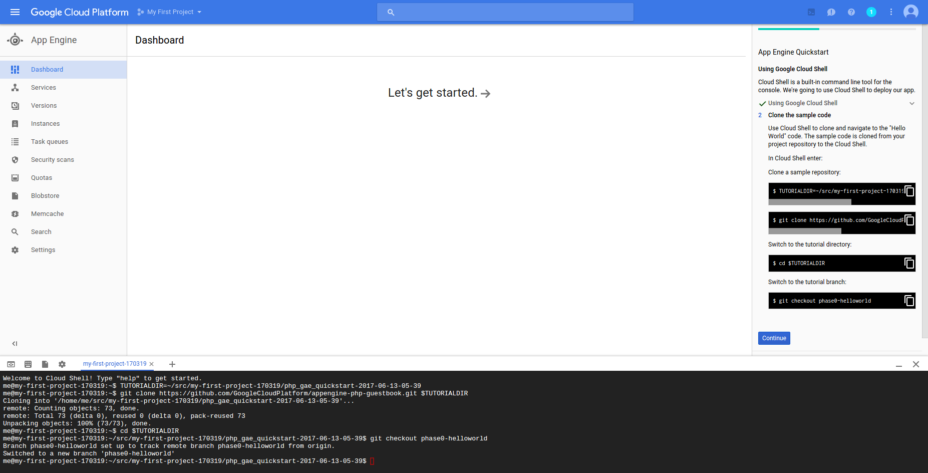The height and width of the screenshot is (473, 928).
Task: Open the Cloud Shell settings gear
Action: click(x=62, y=364)
